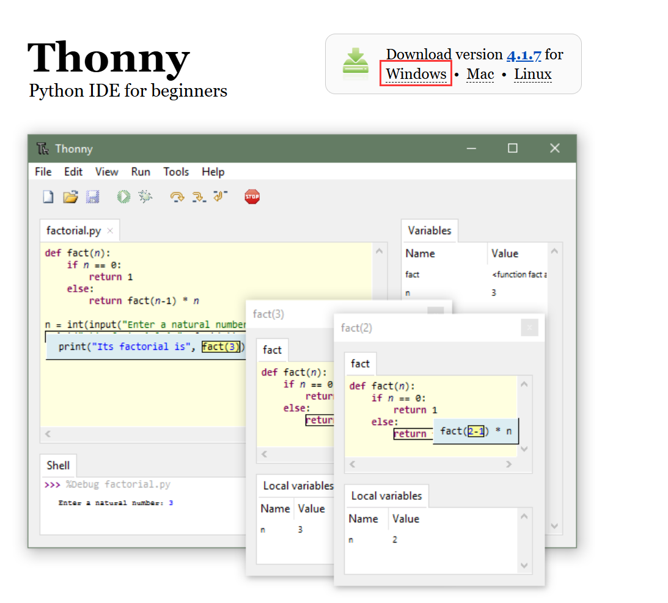Open the View menu
This screenshot has width=668, height=603.
click(x=106, y=172)
